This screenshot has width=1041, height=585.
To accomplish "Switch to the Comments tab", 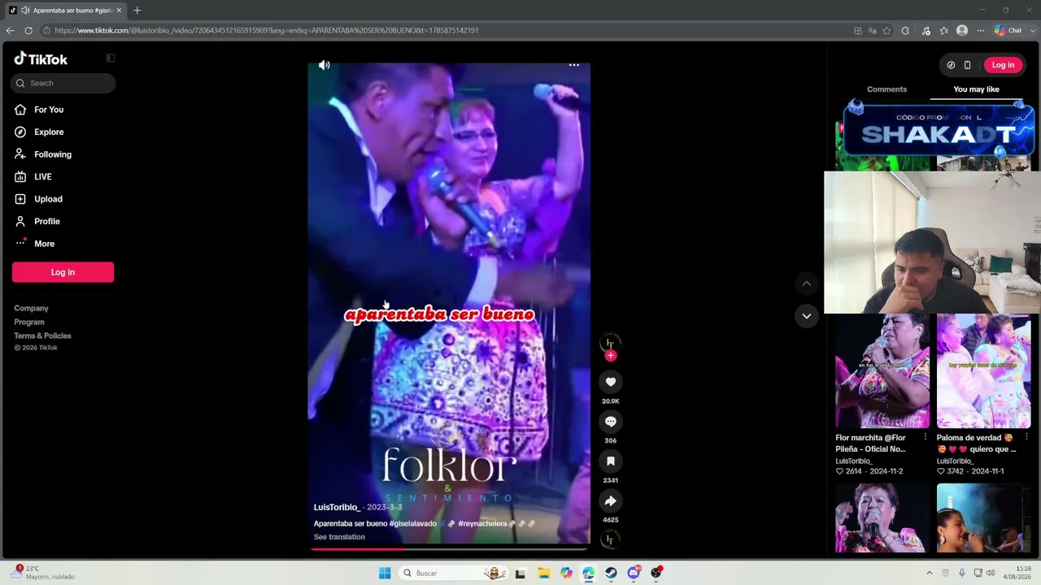I will [x=886, y=89].
